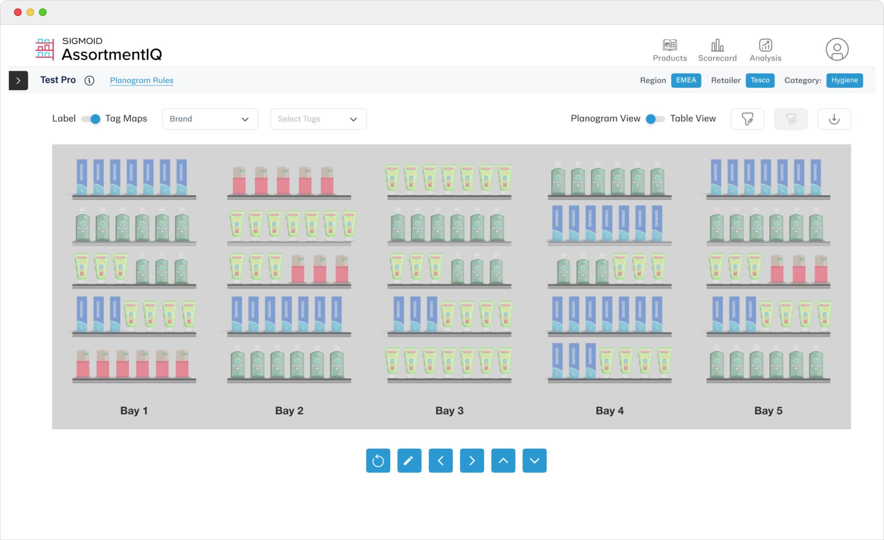Click the user profile avatar icon
The image size is (884, 540).
(837, 49)
